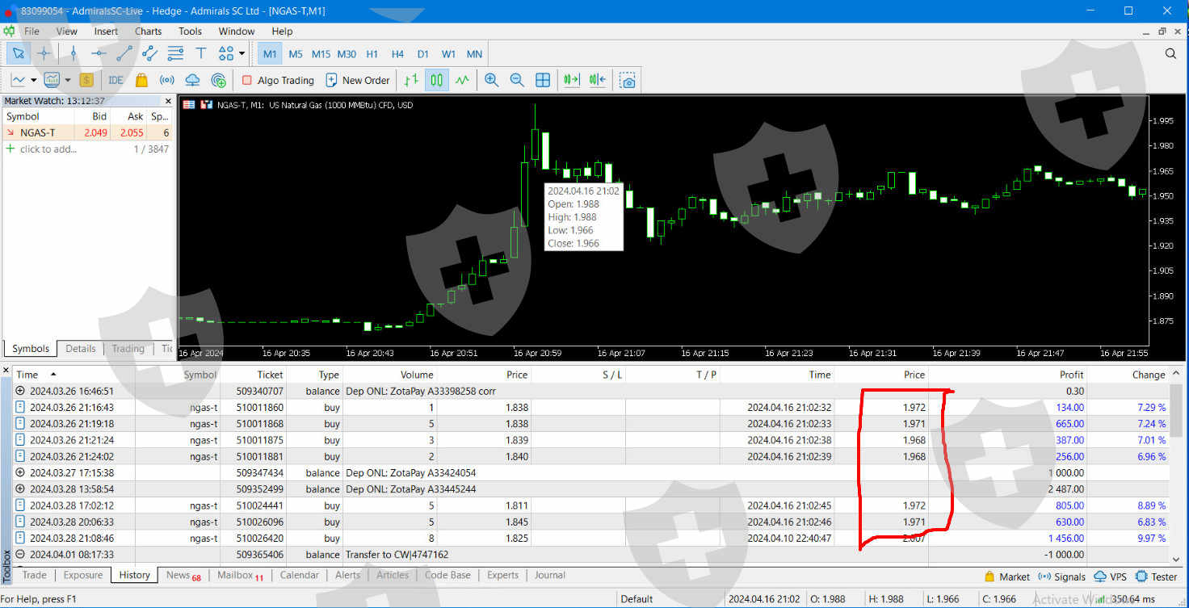Pick the trendline drawing tool
This screenshot has width=1189, height=608.
point(124,54)
